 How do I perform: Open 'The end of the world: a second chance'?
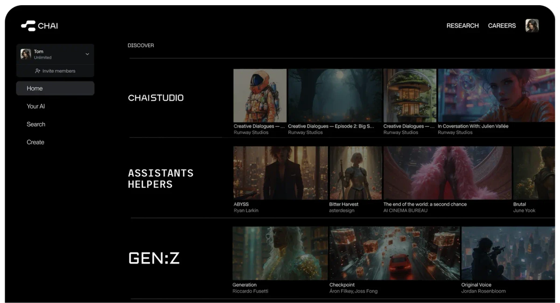coord(447,172)
